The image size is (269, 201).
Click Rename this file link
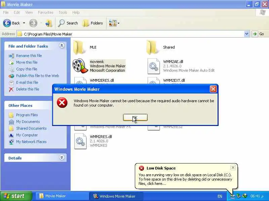pos(29,56)
